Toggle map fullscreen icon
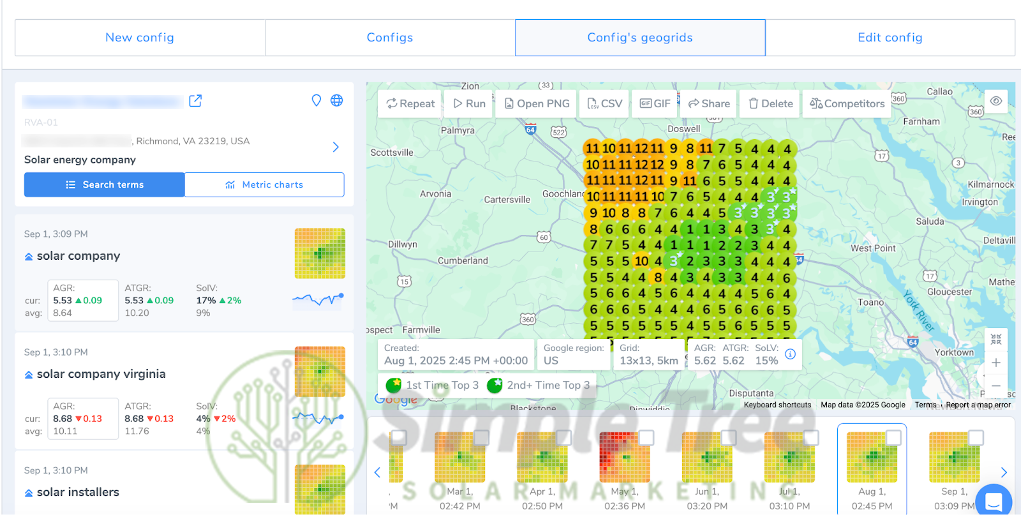This screenshot has width=1021, height=515. pos(996,340)
